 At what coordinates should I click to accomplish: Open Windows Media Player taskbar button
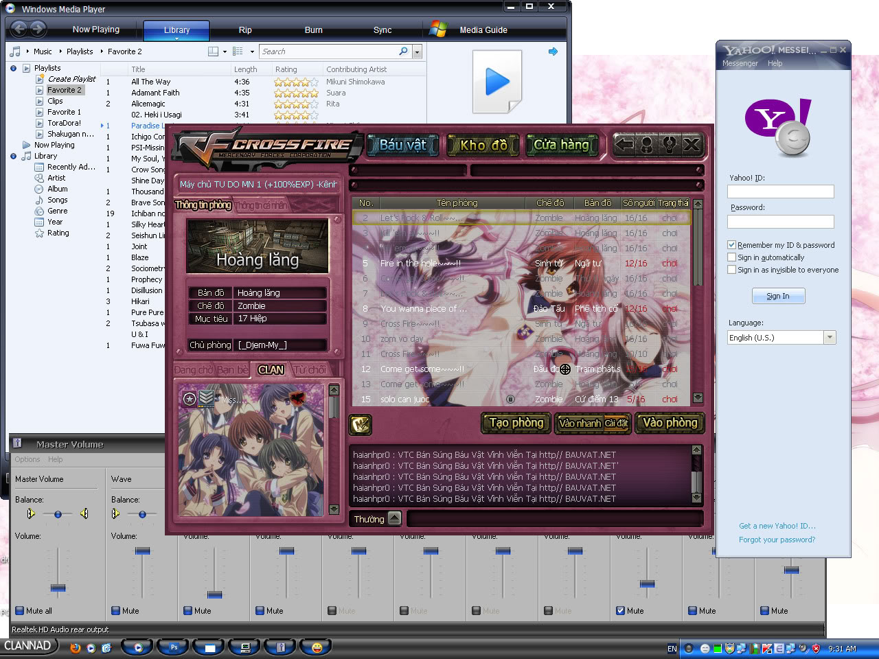138,647
